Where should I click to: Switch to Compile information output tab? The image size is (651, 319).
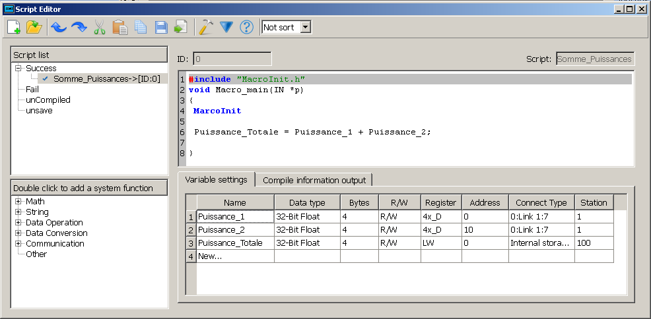(314, 180)
